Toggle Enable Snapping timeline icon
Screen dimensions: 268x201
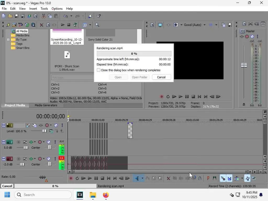[223, 178]
